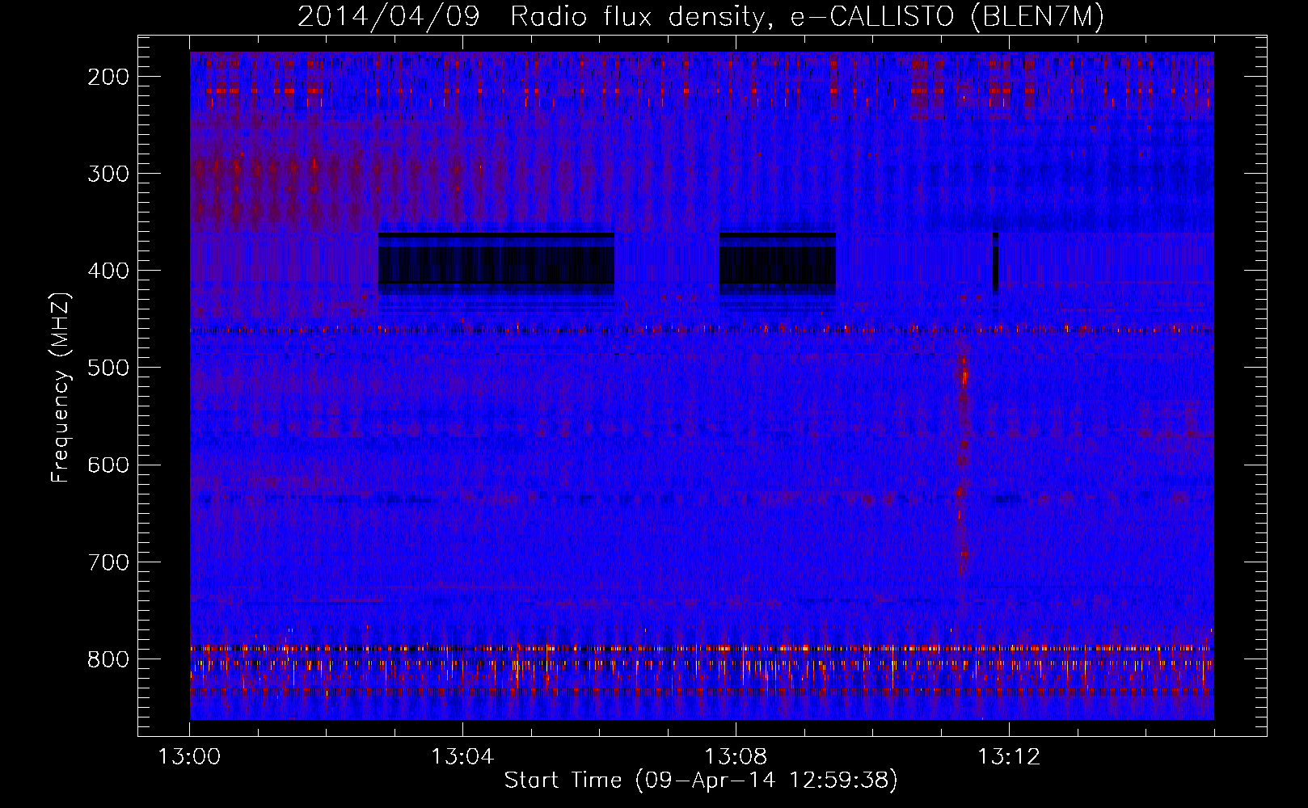
Task: Click the narrow black gap before 13:12
Action: (995, 263)
